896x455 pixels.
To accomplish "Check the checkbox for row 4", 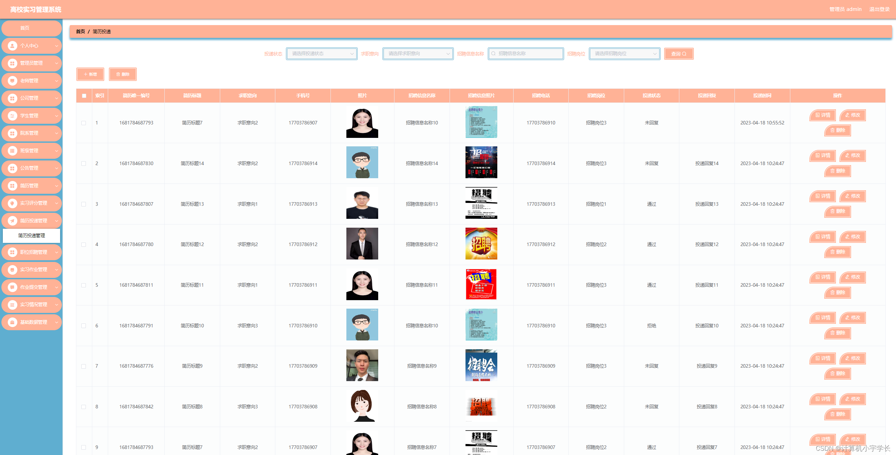I will [84, 245].
